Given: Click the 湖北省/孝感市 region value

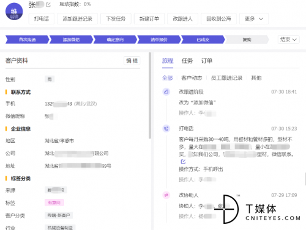Looking at the screenshot, I should (x=59, y=141).
